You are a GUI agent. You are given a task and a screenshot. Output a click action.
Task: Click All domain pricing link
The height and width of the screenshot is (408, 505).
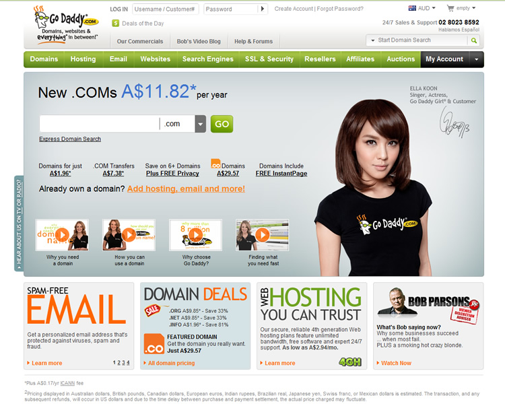(x=171, y=363)
